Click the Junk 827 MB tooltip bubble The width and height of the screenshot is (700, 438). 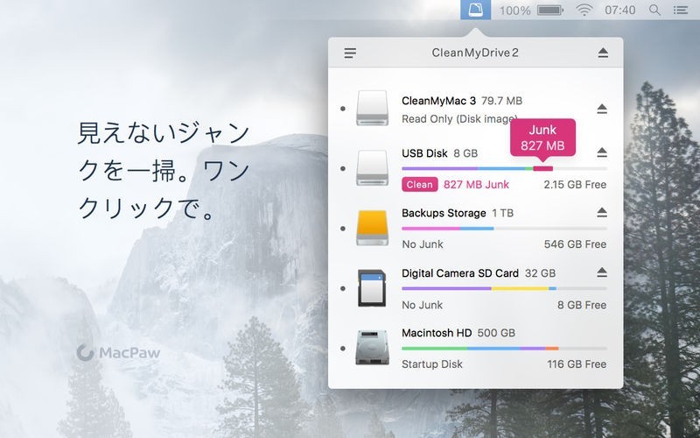pos(542,138)
